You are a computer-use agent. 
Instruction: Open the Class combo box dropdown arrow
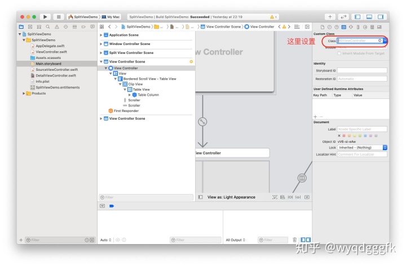coord(385,40)
